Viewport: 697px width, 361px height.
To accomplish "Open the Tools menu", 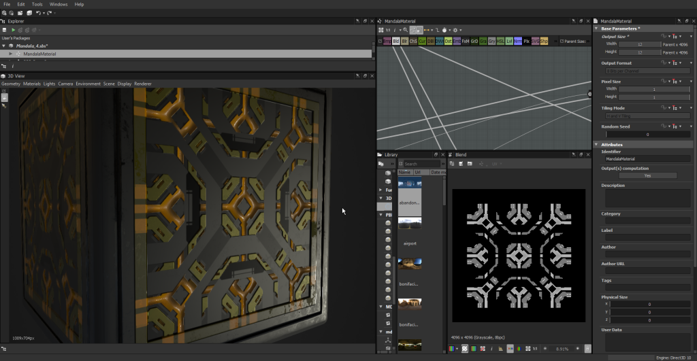I will [37, 4].
